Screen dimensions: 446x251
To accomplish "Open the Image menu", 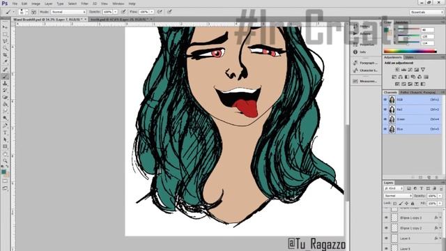I will point(36,3).
